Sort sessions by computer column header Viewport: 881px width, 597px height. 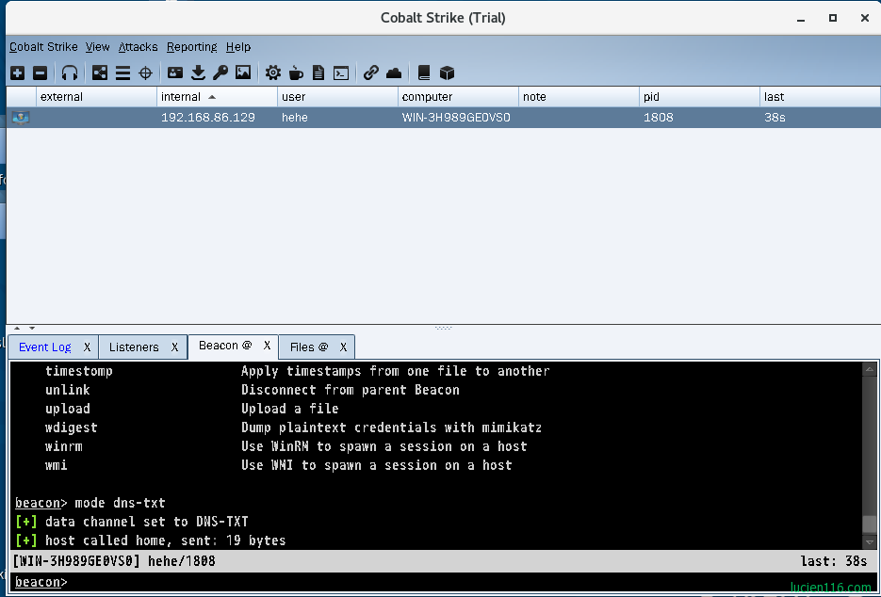458,97
